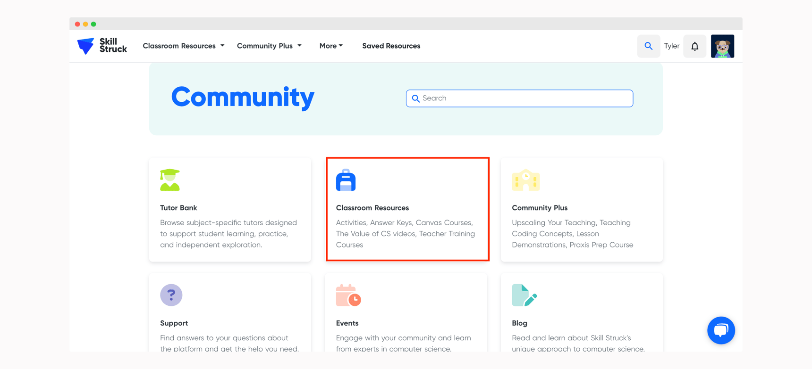Open the notifications bell
The image size is (812, 369).
click(x=694, y=46)
